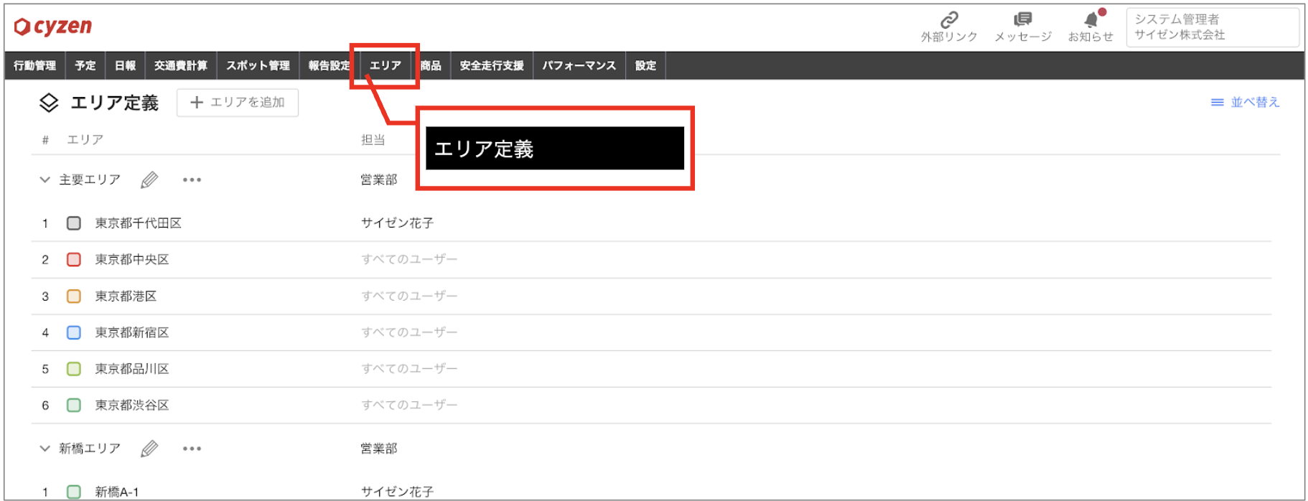Edit 主要エリア with the pencil icon

tap(149, 179)
